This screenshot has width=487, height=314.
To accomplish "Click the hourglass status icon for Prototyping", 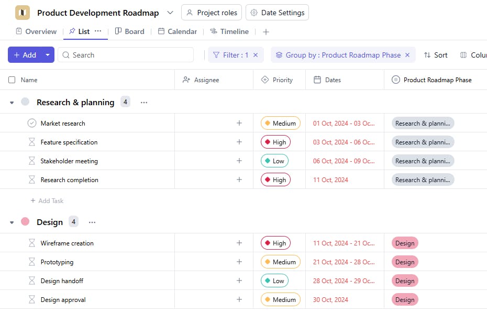I will [32, 262].
